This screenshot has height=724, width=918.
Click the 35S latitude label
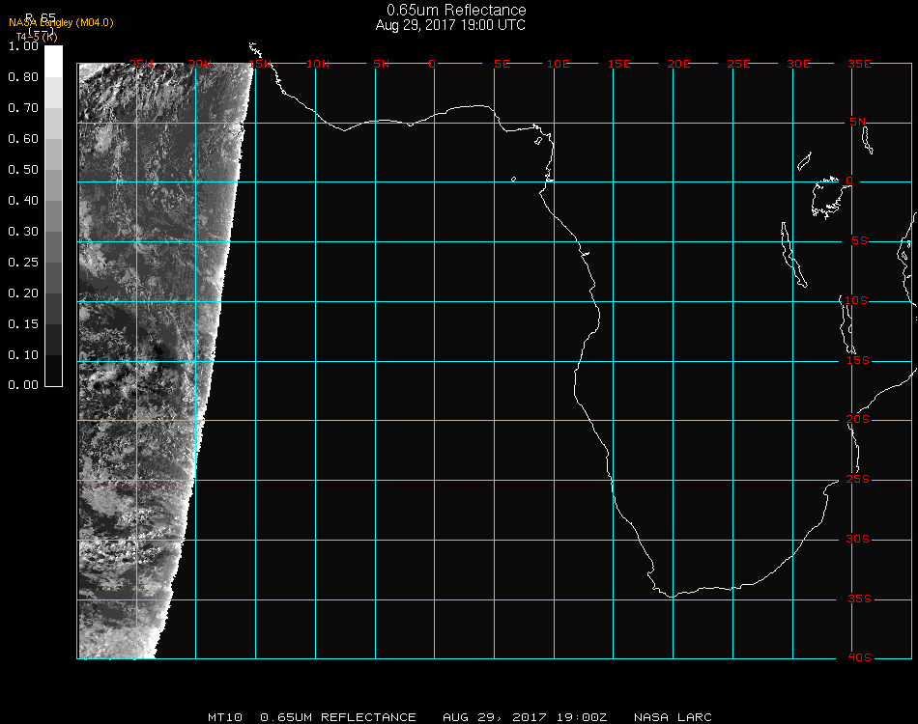tap(858, 599)
